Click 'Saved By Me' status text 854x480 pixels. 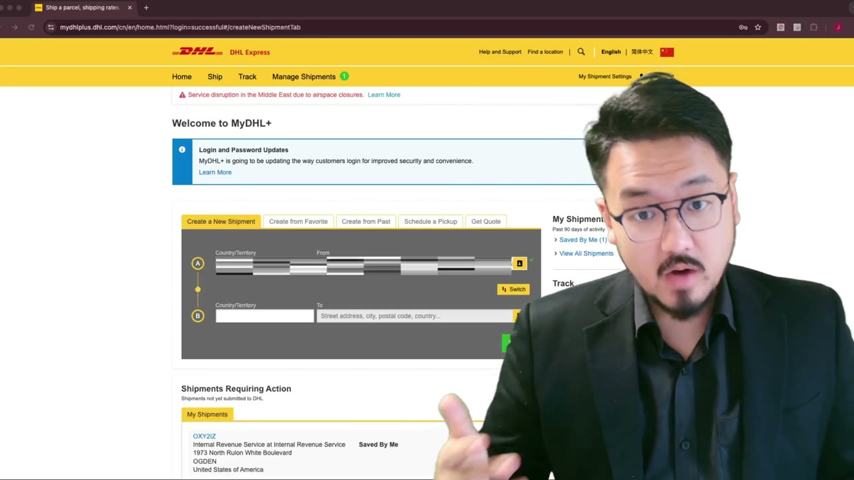tap(378, 445)
